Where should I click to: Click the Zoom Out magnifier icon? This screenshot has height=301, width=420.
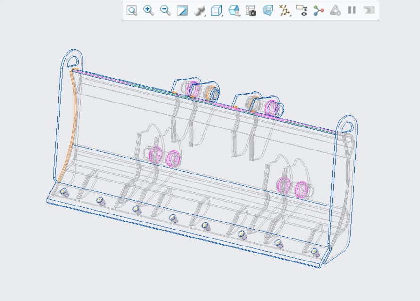pyautogui.click(x=164, y=10)
